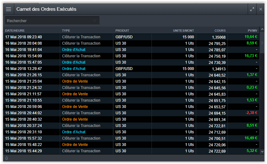
Task: Sort by PV/MV column header
Action: pos(252,31)
